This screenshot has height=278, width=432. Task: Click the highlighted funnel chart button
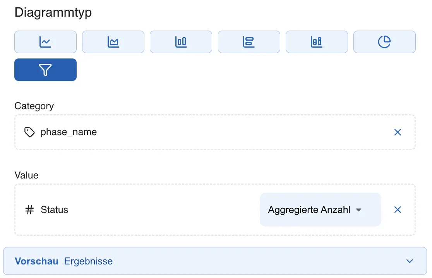pyautogui.click(x=45, y=70)
